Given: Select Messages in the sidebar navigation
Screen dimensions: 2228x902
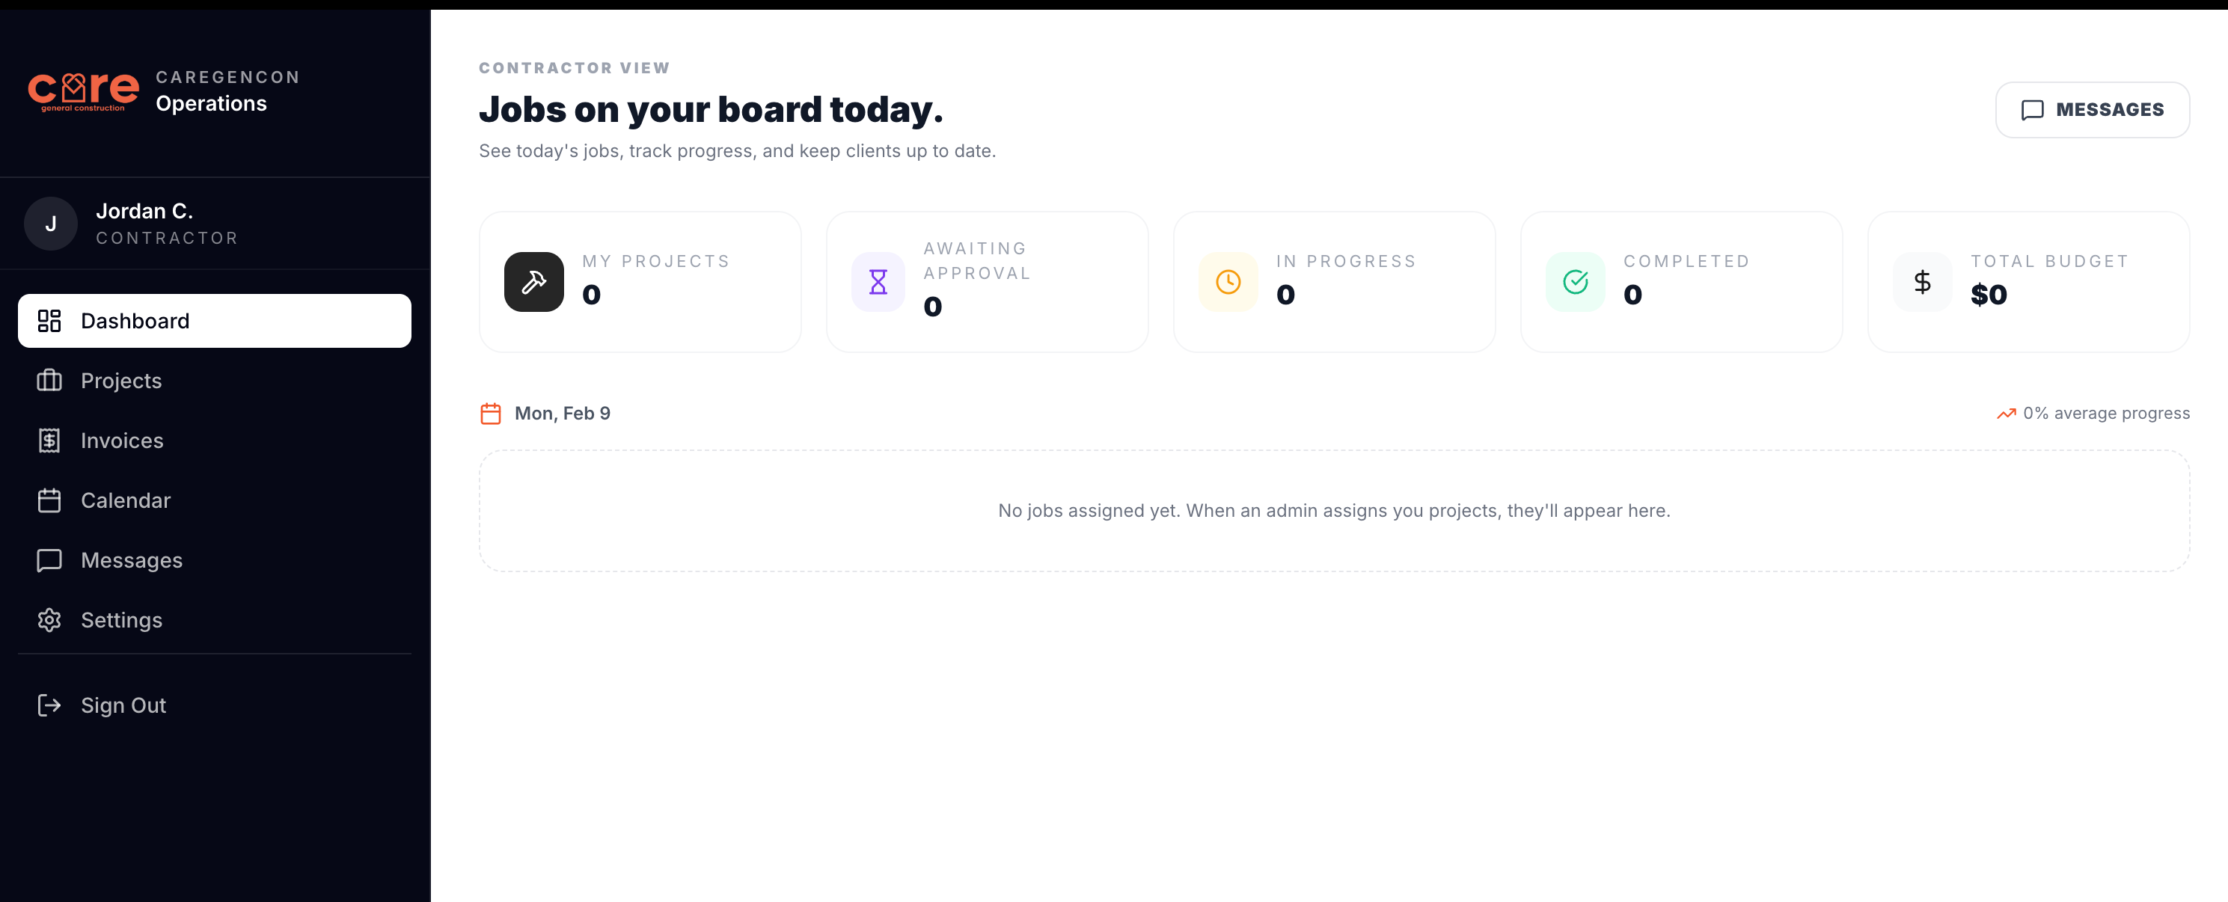Looking at the screenshot, I should tap(215, 560).
